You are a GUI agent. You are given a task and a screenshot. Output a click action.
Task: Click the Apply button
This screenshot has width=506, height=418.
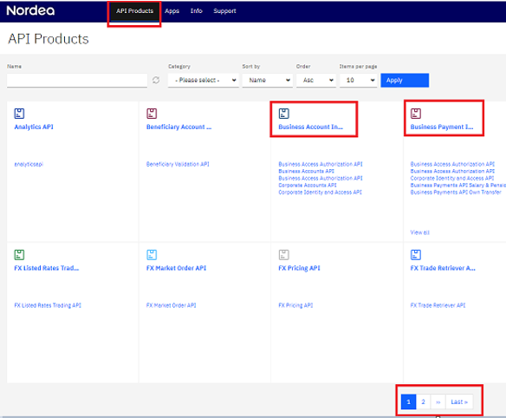coord(405,80)
